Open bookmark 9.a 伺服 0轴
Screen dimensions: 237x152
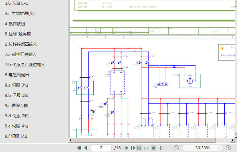(x=16, y=85)
